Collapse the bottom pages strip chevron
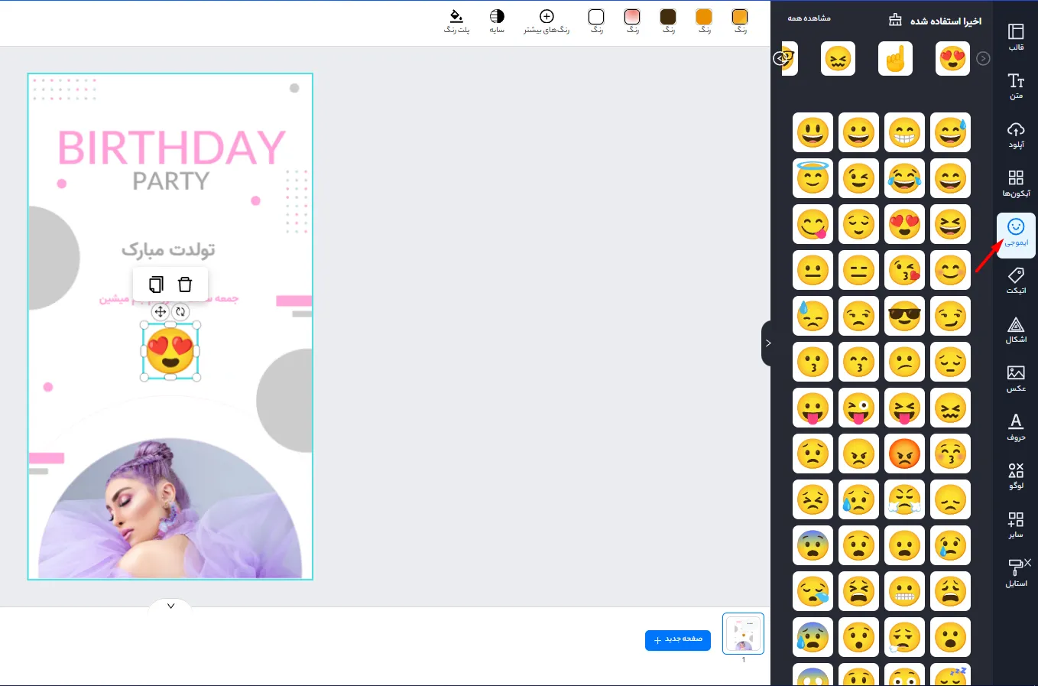This screenshot has height=686, width=1038. [170, 606]
